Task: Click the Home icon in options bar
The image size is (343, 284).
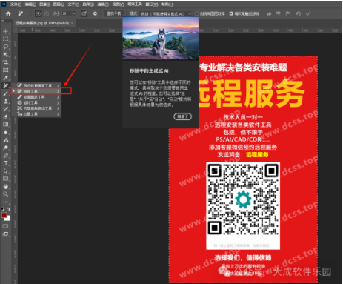Action: pos(8,13)
